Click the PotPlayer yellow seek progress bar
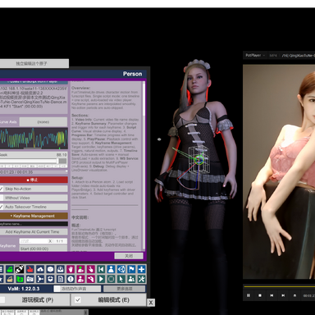The image size is (315, 315). click(280, 287)
